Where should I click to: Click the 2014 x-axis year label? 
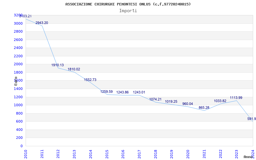[91, 154]
